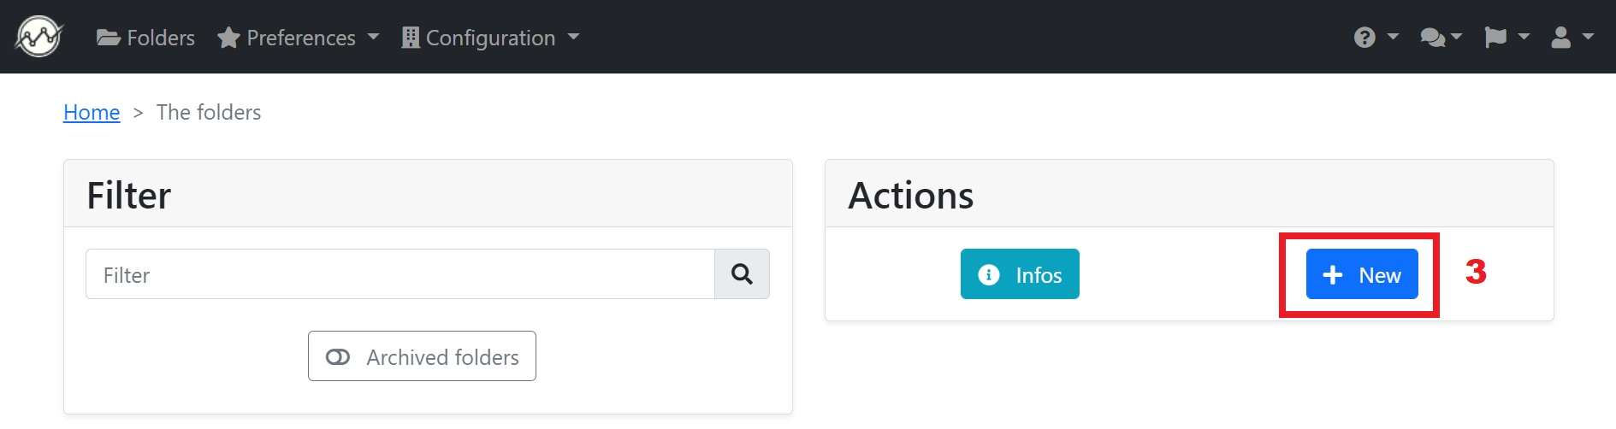Expand the flag dropdown caret
Image resolution: width=1616 pixels, height=429 pixels.
(1524, 37)
